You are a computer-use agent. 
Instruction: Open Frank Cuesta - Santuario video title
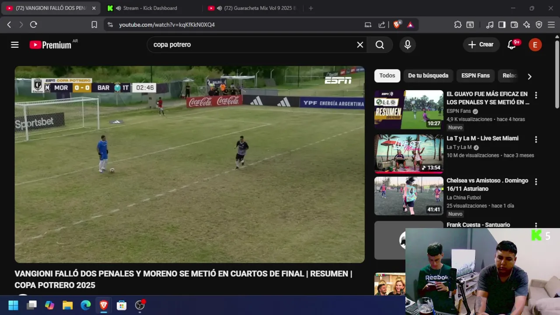coord(478,224)
